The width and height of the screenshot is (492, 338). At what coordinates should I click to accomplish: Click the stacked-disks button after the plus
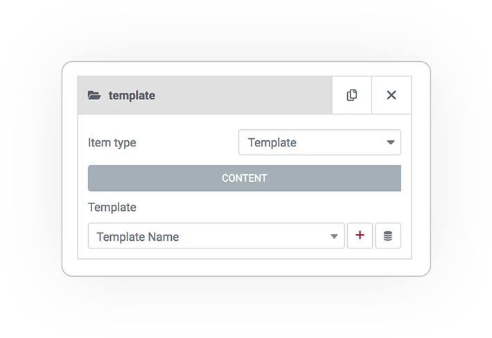pos(388,235)
